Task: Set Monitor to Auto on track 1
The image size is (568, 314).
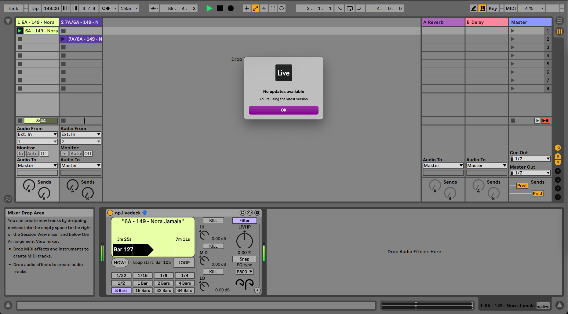Action: (x=32, y=154)
